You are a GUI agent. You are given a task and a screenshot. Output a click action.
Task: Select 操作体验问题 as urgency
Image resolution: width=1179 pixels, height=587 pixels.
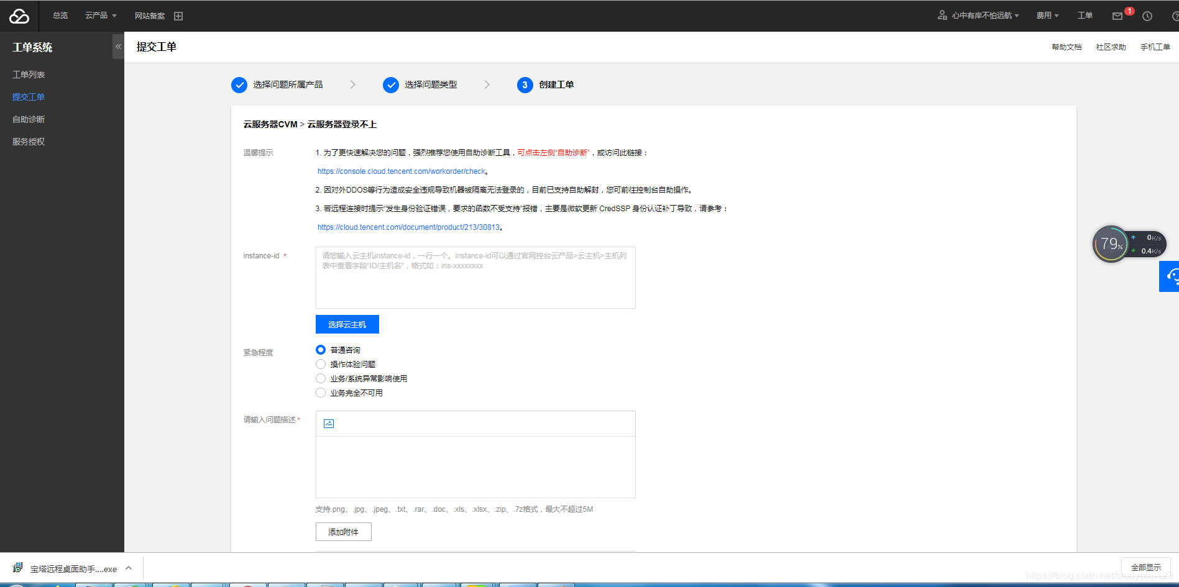click(x=321, y=364)
